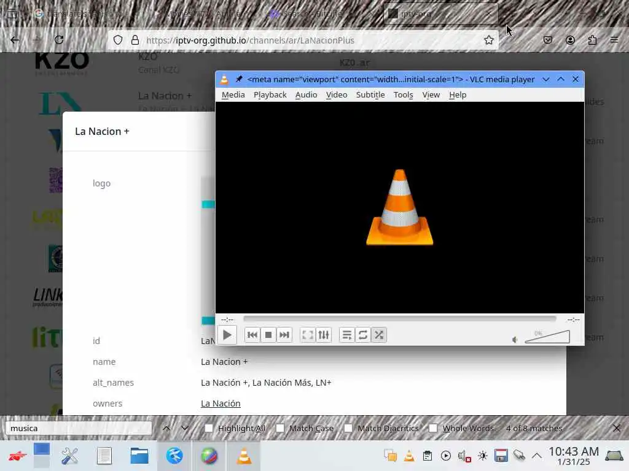Viewport: 629px width, 471px height.
Task: Open Firefox extensions puzzle icon
Action: [592, 40]
